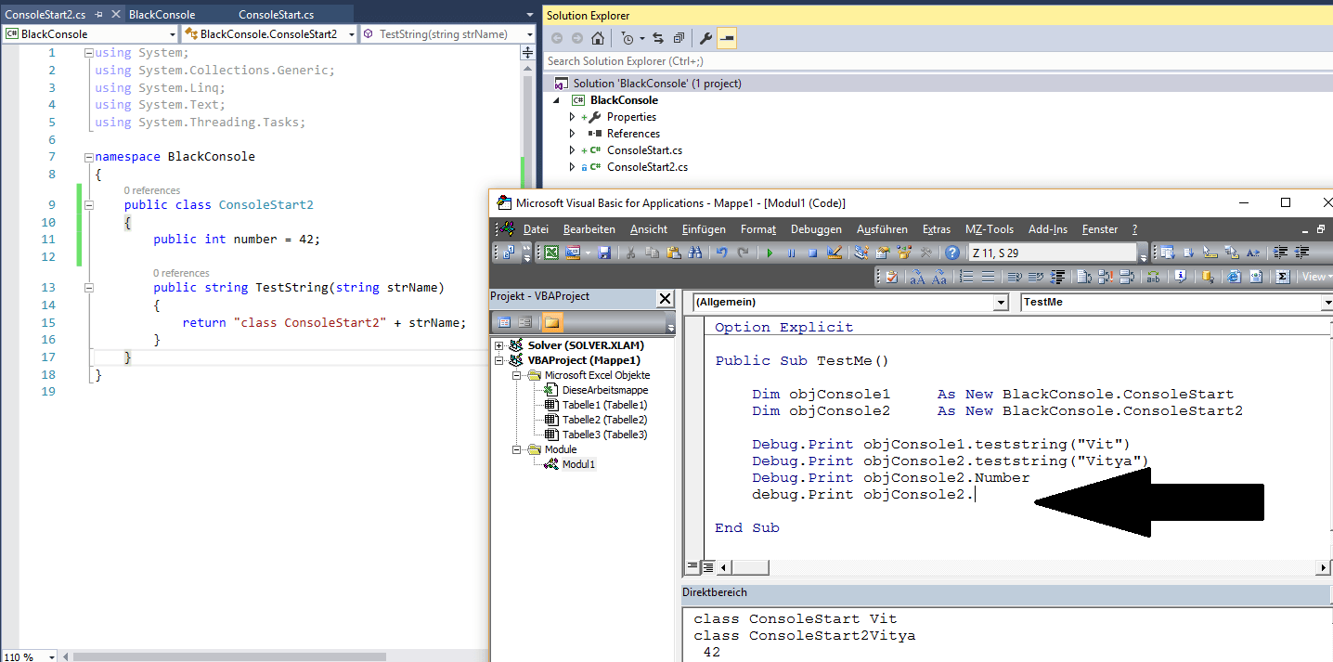This screenshot has height=662, width=1333.
Task: Click the View Microsoft Excel icon
Action: coord(551,253)
